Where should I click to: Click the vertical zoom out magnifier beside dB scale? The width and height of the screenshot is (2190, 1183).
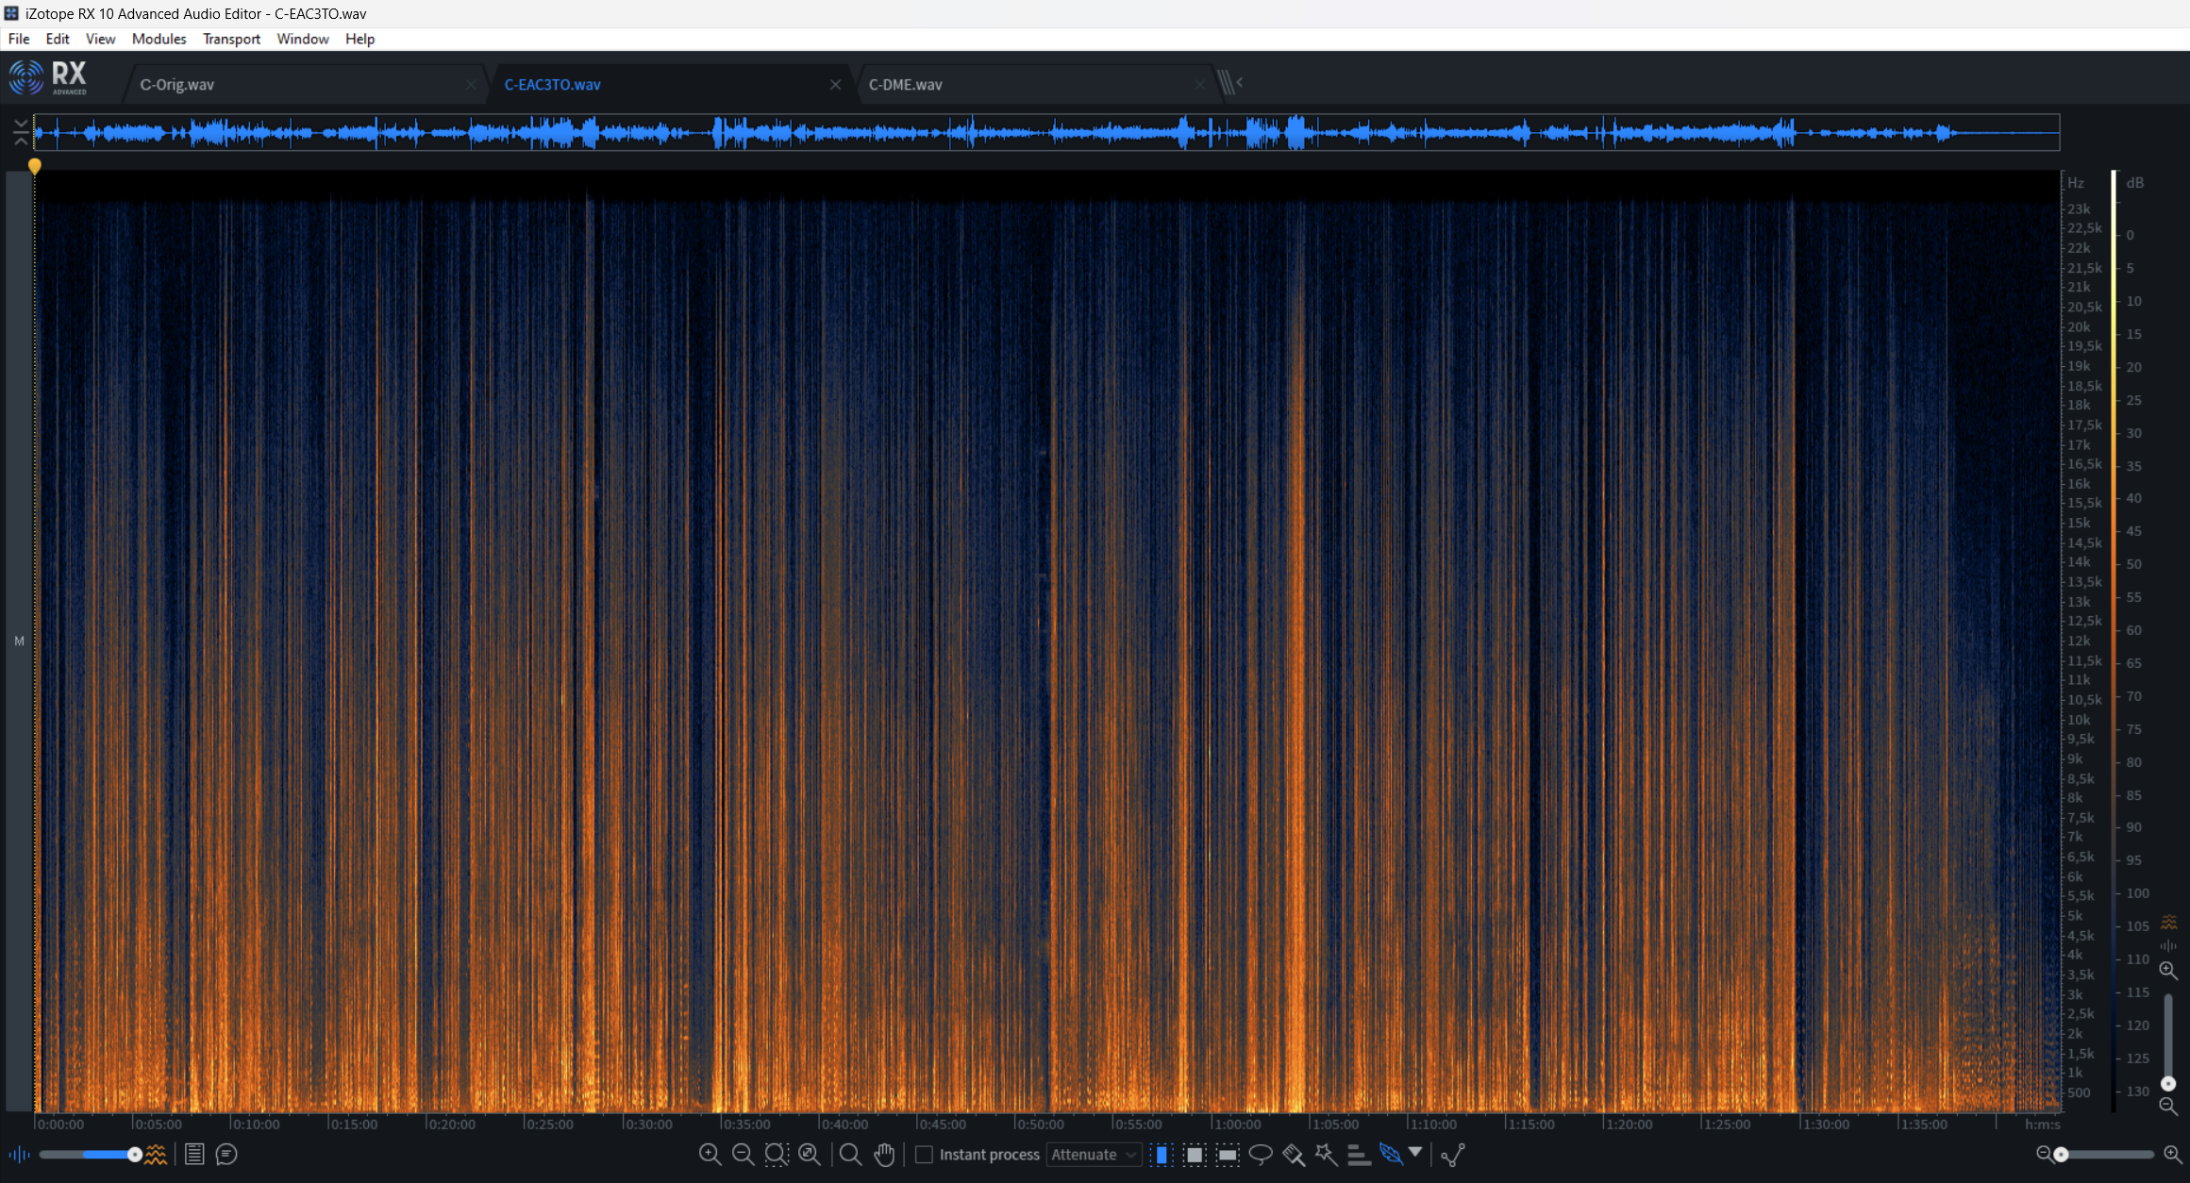click(2169, 1106)
